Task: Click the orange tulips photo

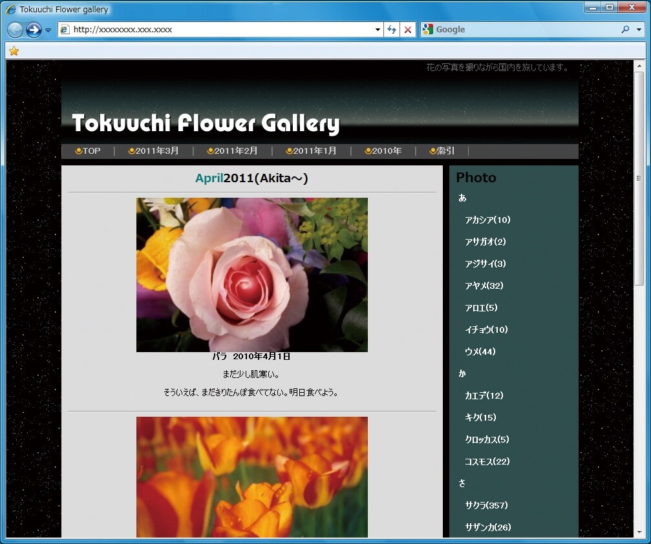Action: click(252, 477)
